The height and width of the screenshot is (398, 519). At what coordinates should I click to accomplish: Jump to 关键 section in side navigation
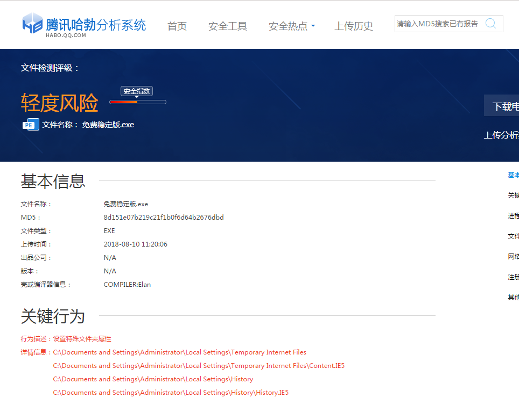point(513,196)
